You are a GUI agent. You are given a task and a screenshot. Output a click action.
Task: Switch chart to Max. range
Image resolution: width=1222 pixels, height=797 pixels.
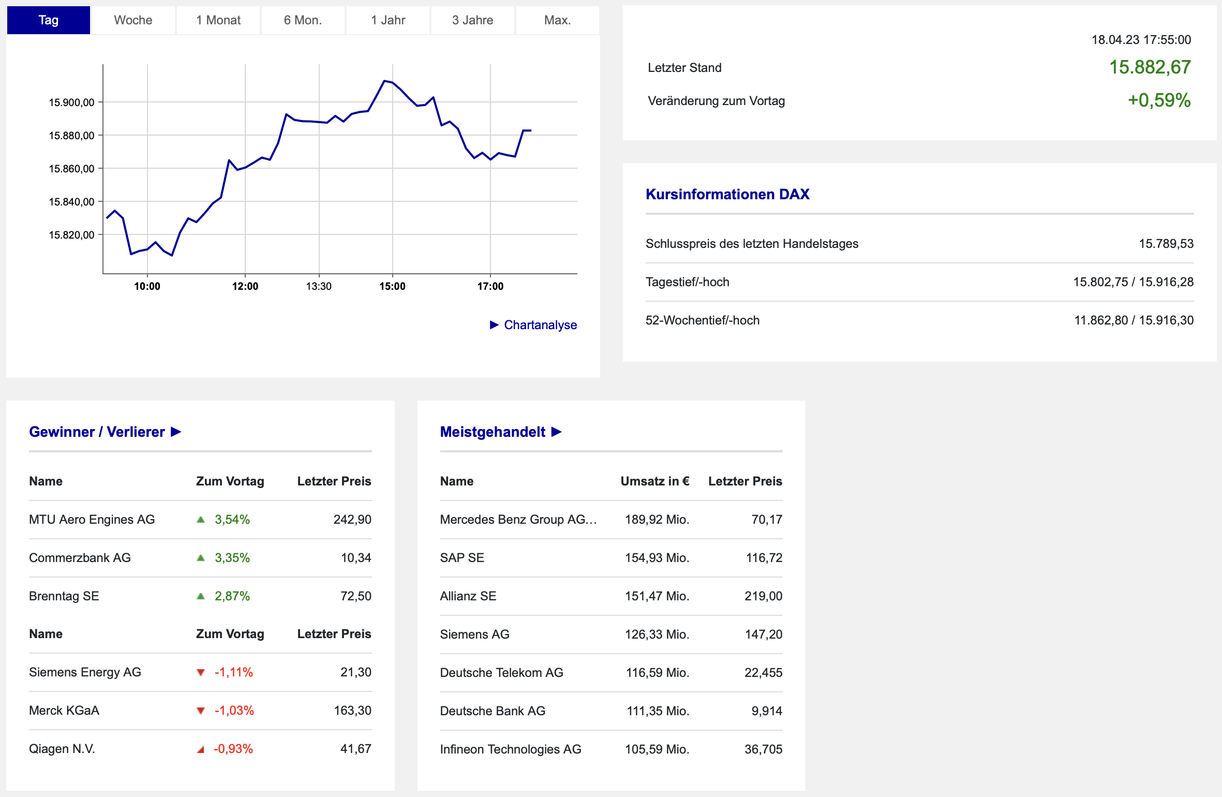[x=557, y=20]
